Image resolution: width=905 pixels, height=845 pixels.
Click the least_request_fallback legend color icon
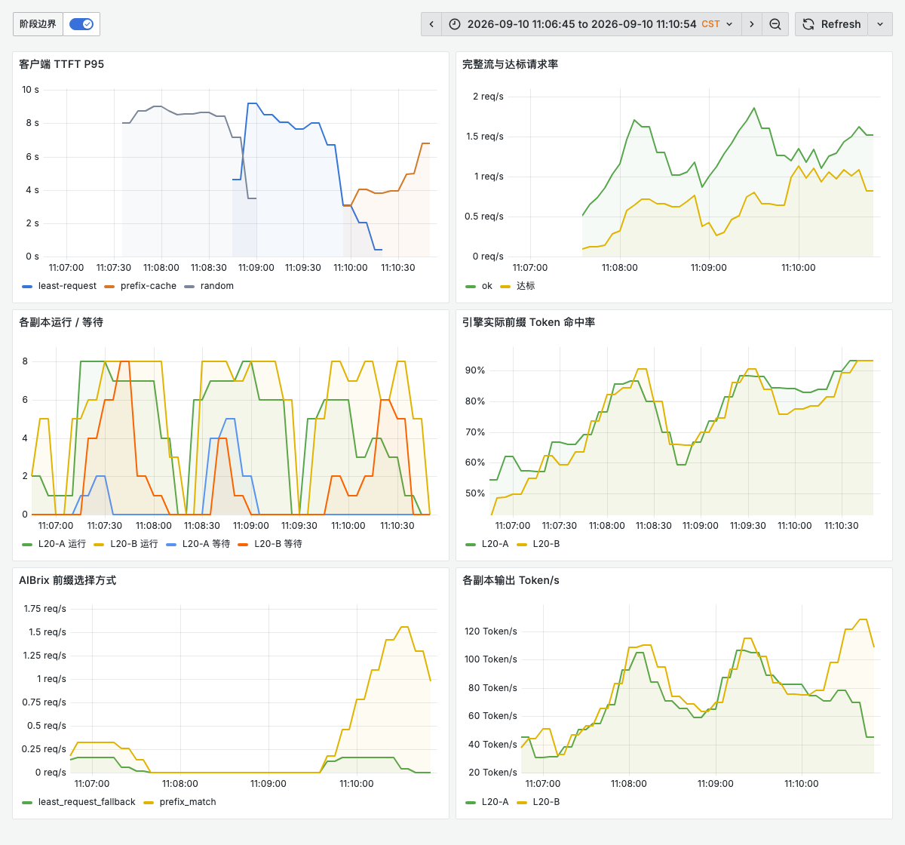coord(27,803)
